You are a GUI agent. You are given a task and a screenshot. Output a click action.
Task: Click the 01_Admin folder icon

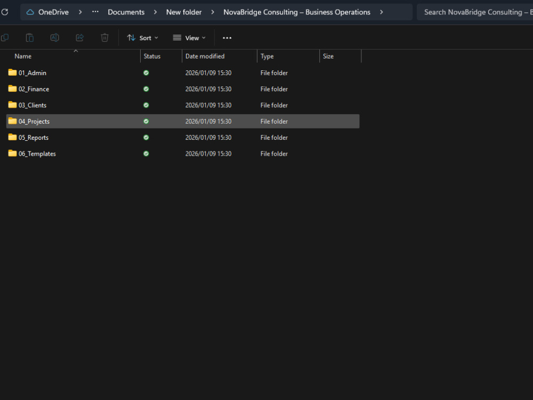[13, 73]
